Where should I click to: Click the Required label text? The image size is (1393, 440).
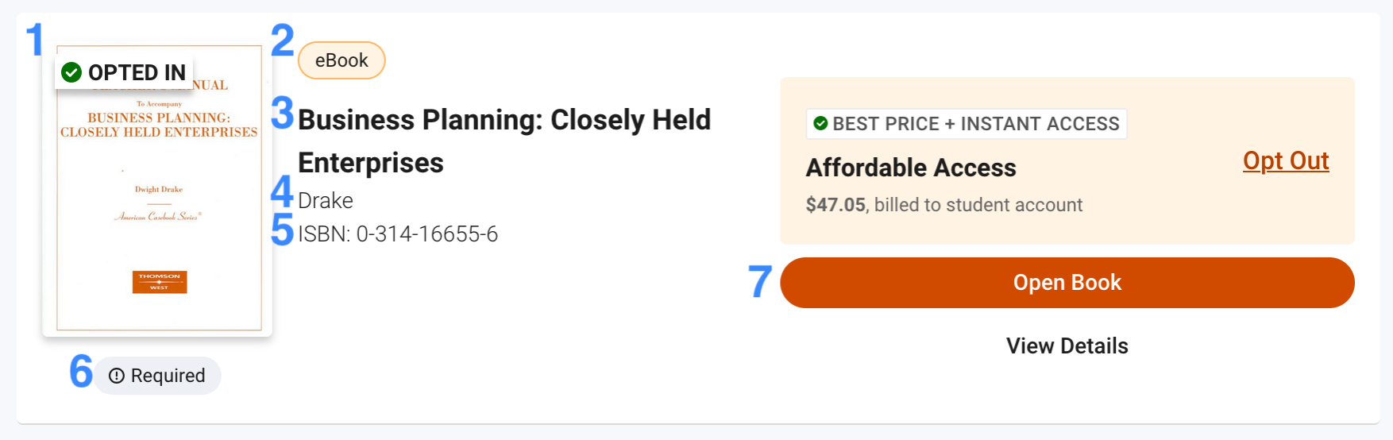tap(168, 376)
